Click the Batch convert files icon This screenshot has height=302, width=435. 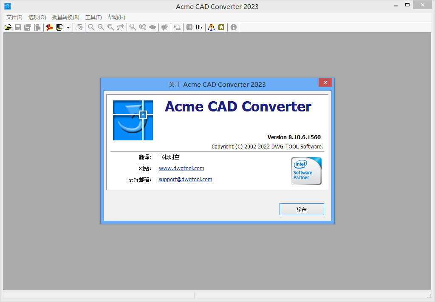click(59, 27)
